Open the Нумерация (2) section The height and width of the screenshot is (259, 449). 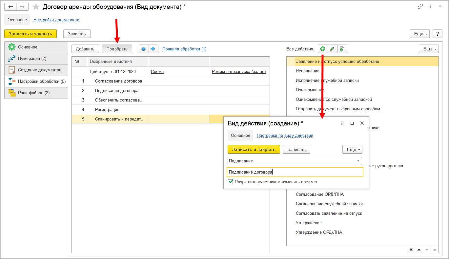(x=36, y=59)
